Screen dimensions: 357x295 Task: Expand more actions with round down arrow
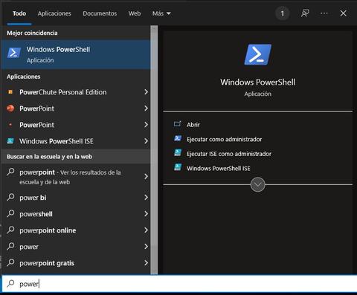click(x=258, y=184)
